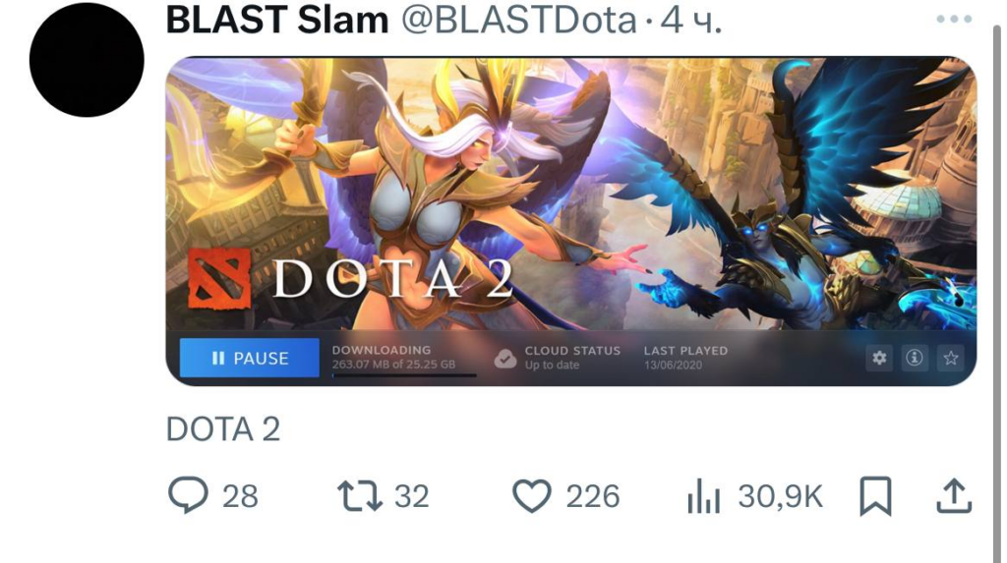The height and width of the screenshot is (563, 1007).
Task: Like the post with heart icon
Action: [531, 495]
